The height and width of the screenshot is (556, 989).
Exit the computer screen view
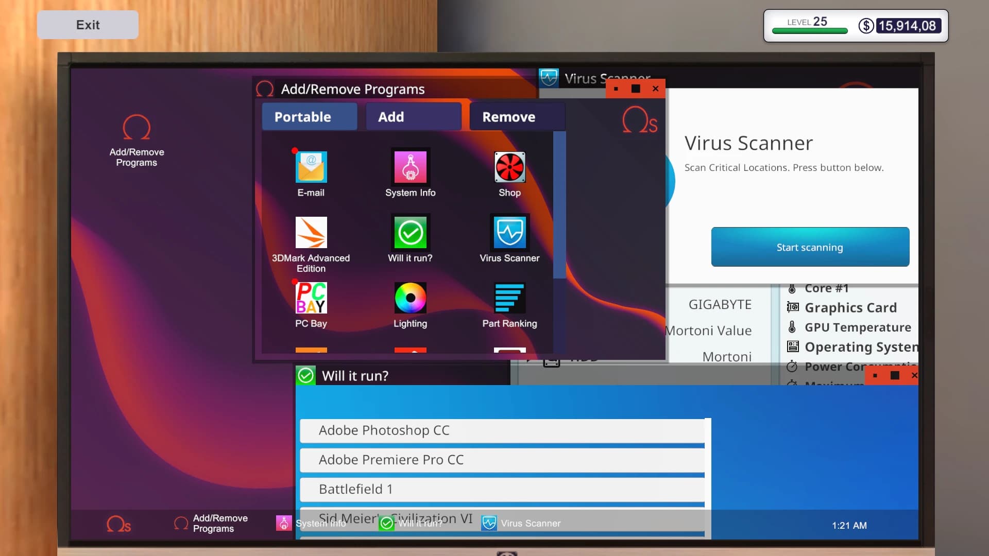(x=88, y=25)
